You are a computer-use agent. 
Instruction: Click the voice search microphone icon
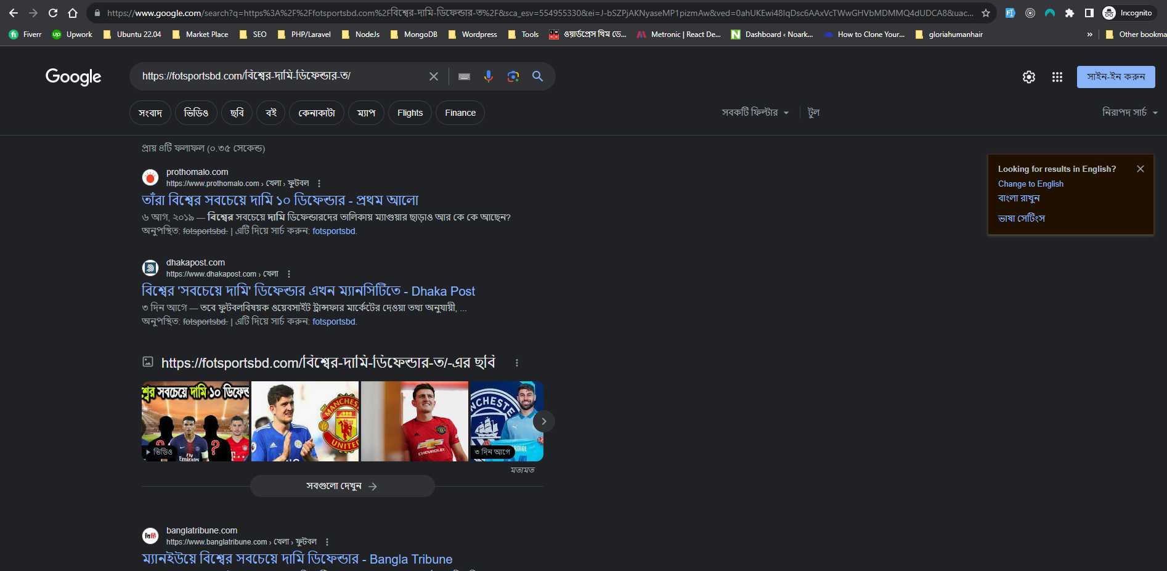point(488,76)
